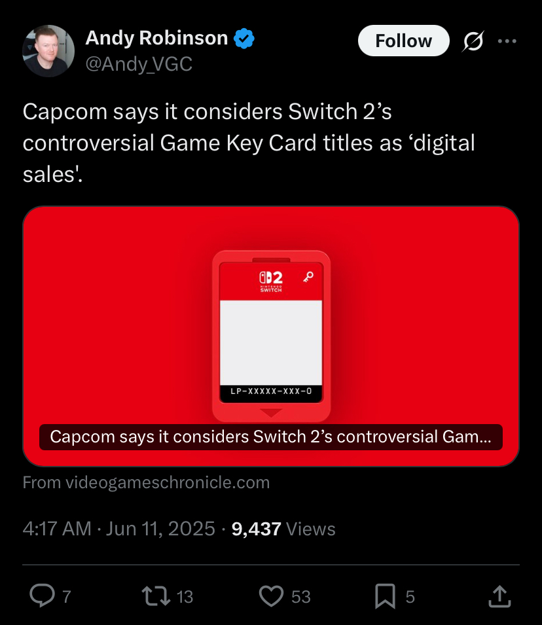Open the Switch 2 Game Key Card article image
542x625 pixels.
(x=271, y=336)
